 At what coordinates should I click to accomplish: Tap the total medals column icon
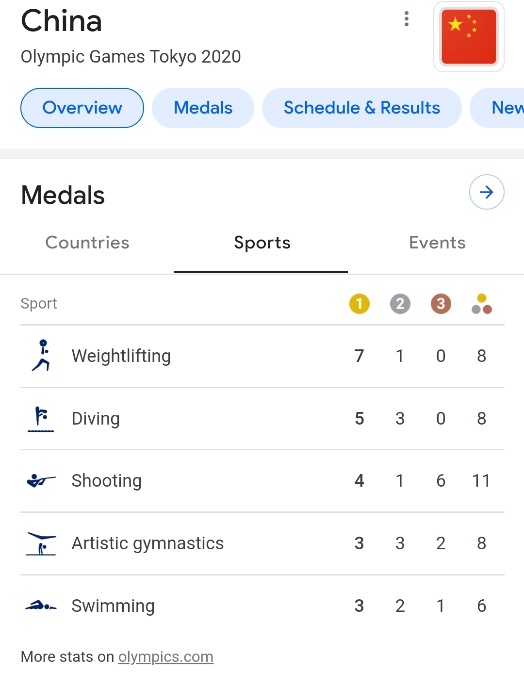[482, 304]
